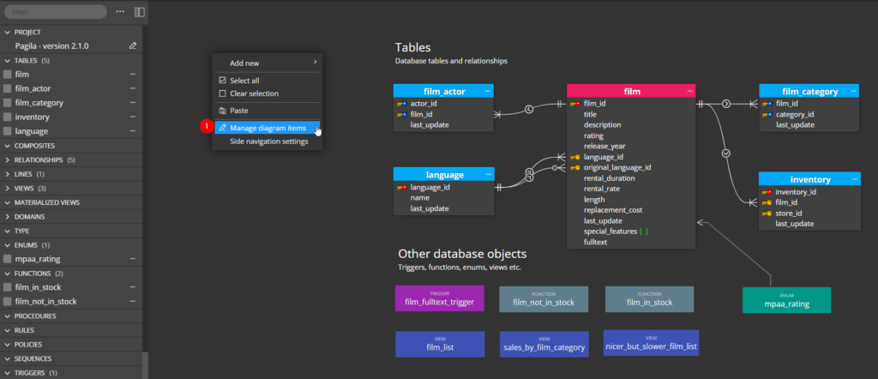Expand the DOMAINS section
This screenshot has height=379, width=878.
tap(8, 217)
